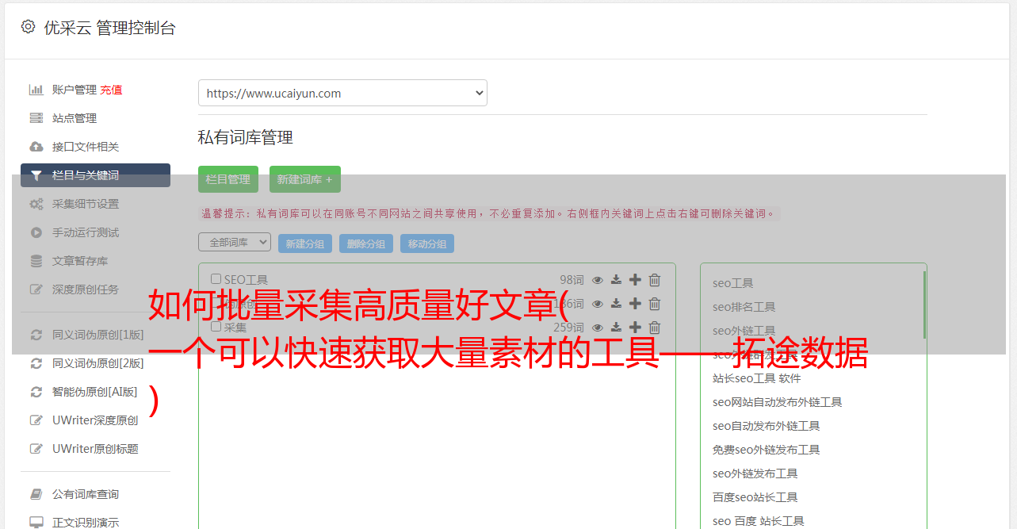Select keyword "seo工具" in the list
The width and height of the screenshot is (1017, 529).
(732, 283)
